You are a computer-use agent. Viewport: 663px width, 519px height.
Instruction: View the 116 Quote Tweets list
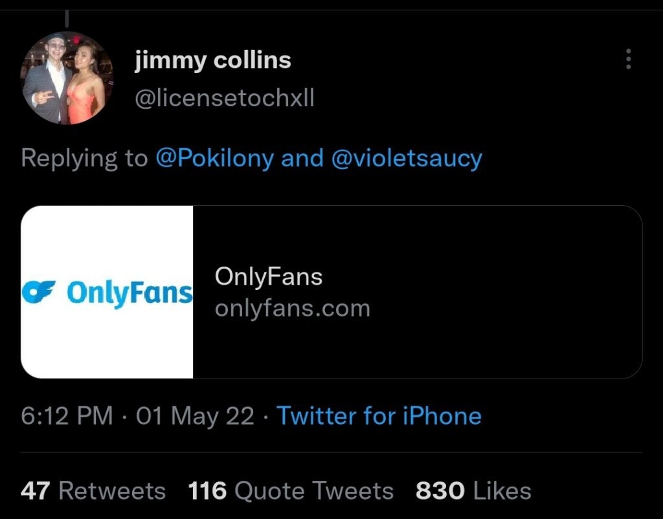coord(291,491)
